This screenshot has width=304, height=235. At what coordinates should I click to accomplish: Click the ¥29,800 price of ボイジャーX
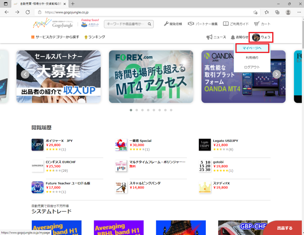53,145
